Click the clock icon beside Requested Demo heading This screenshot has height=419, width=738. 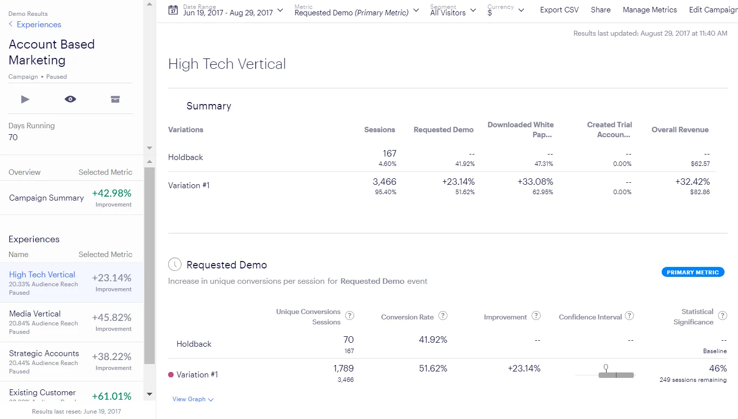click(x=175, y=264)
